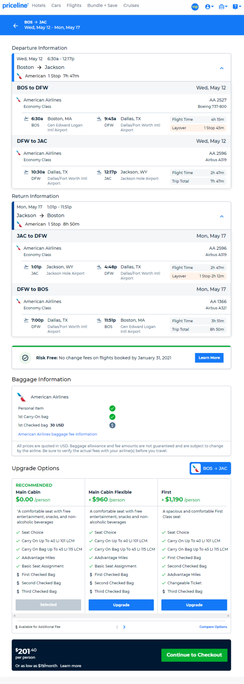Select the BOS → JAC upgrade toggle
Screen dimensions: 244x684
210,468
